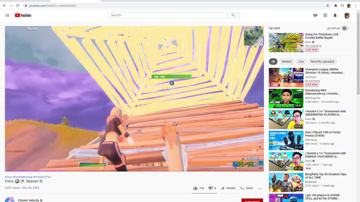Focus the YouTube search field

(x=168, y=15)
